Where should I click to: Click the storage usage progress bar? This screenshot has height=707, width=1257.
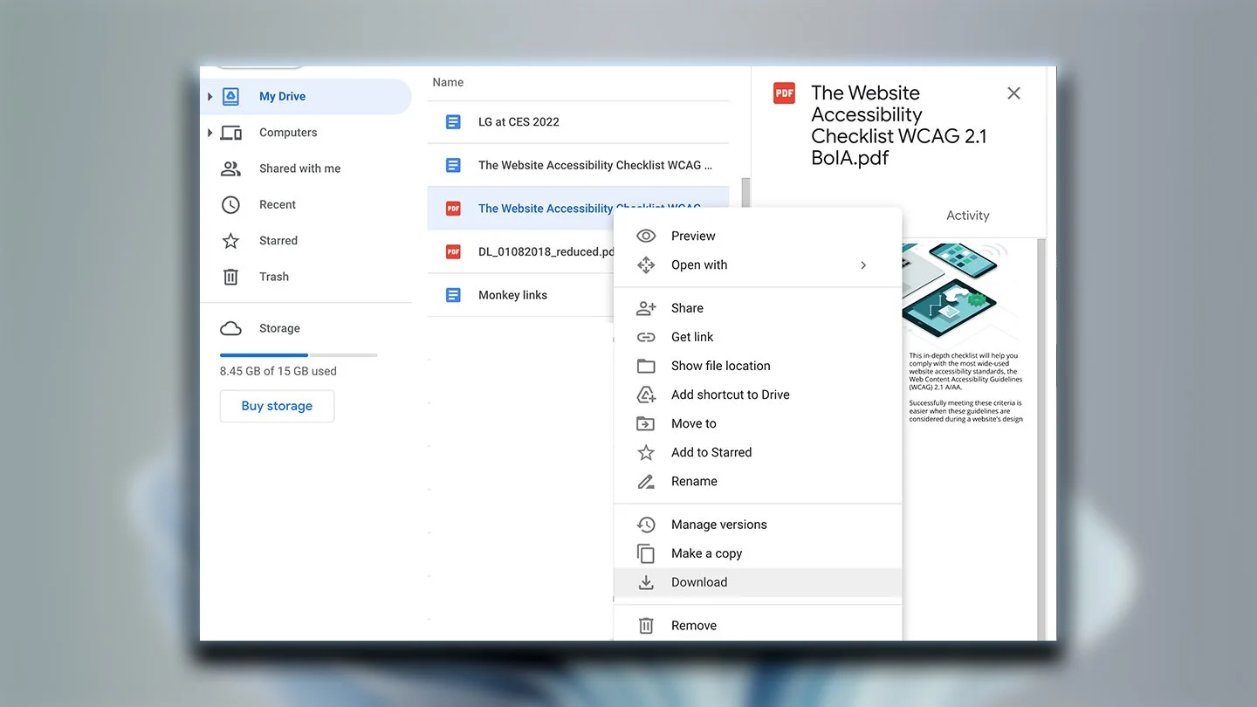pyautogui.click(x=299, y=355)
